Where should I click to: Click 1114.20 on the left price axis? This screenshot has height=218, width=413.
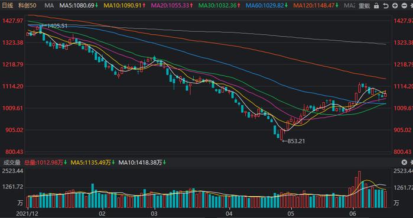(12, 86)
